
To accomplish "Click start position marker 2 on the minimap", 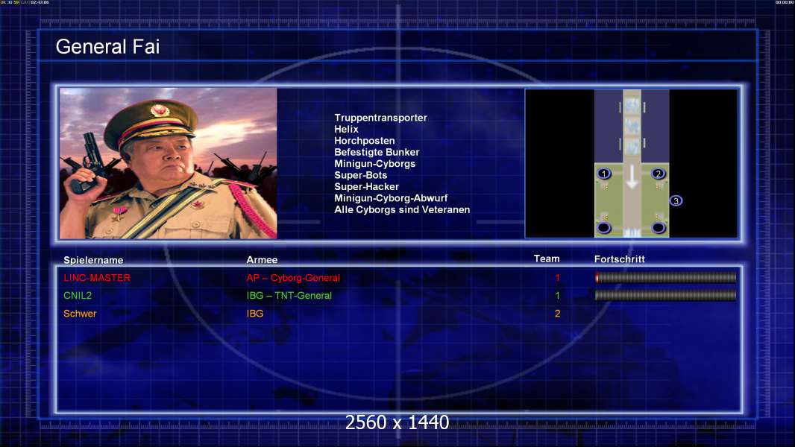I will [658, 174].
